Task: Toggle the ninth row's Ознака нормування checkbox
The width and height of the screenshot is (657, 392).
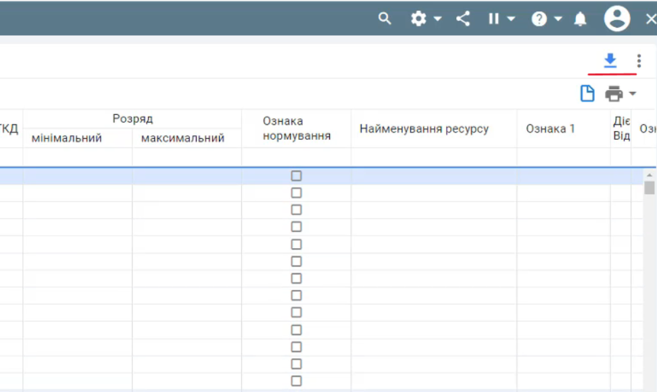Action: 296,312
